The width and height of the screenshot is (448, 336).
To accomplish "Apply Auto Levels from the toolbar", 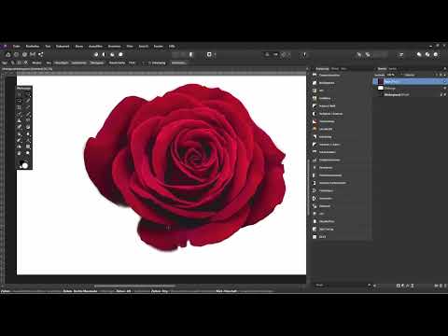I will pos(96,54).
